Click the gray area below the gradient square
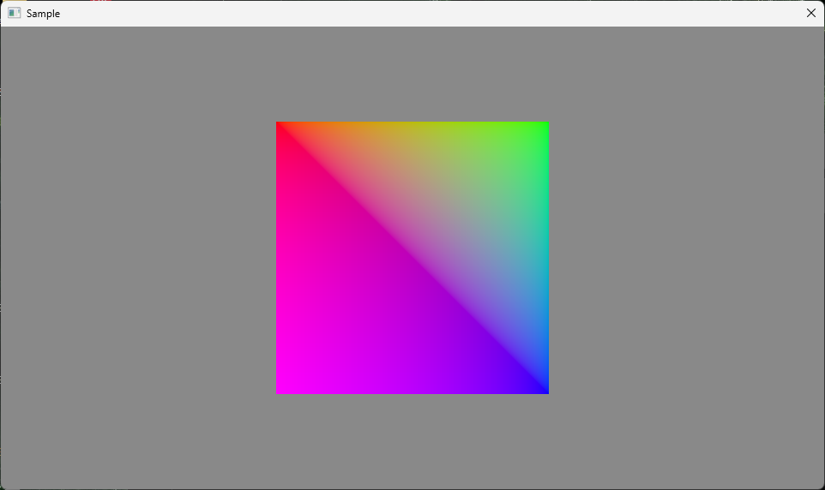Image resolution: width=825 pixels, height=490 pixels. (x=412, y=441)
